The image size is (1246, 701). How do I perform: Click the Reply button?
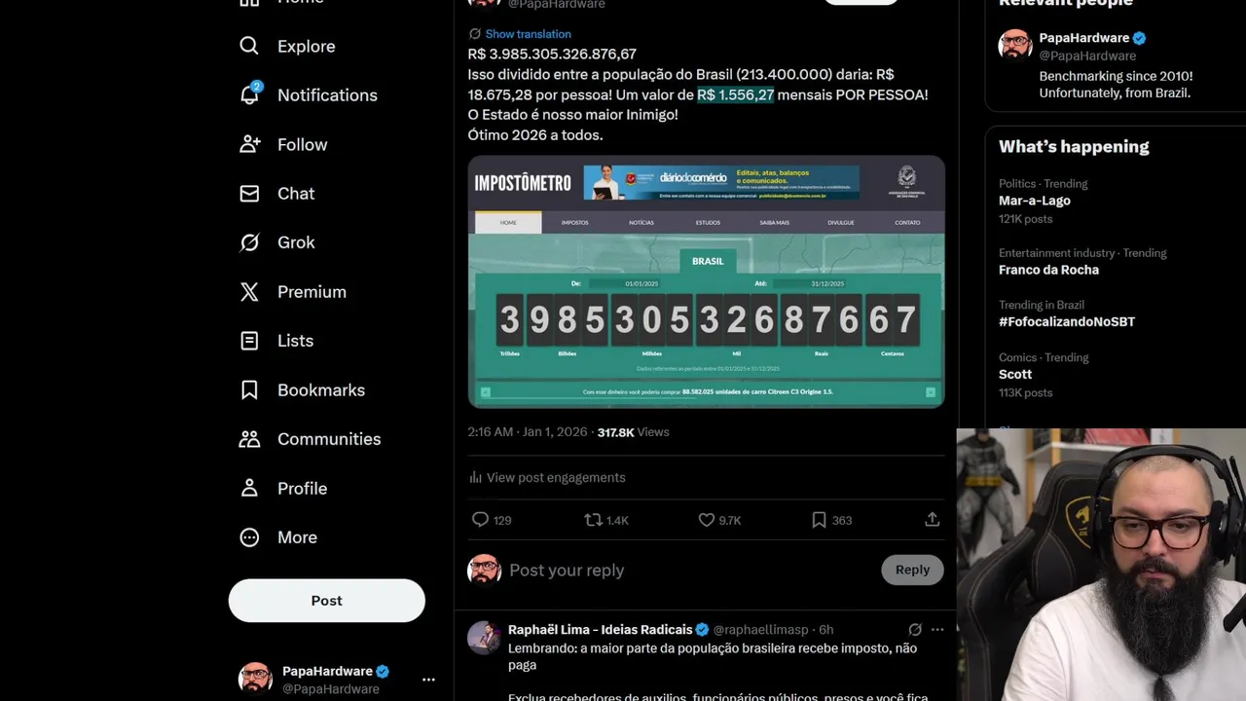[x=912, y=570]
